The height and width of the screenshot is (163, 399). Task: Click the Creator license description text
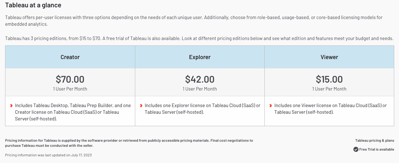pos(73,112)
